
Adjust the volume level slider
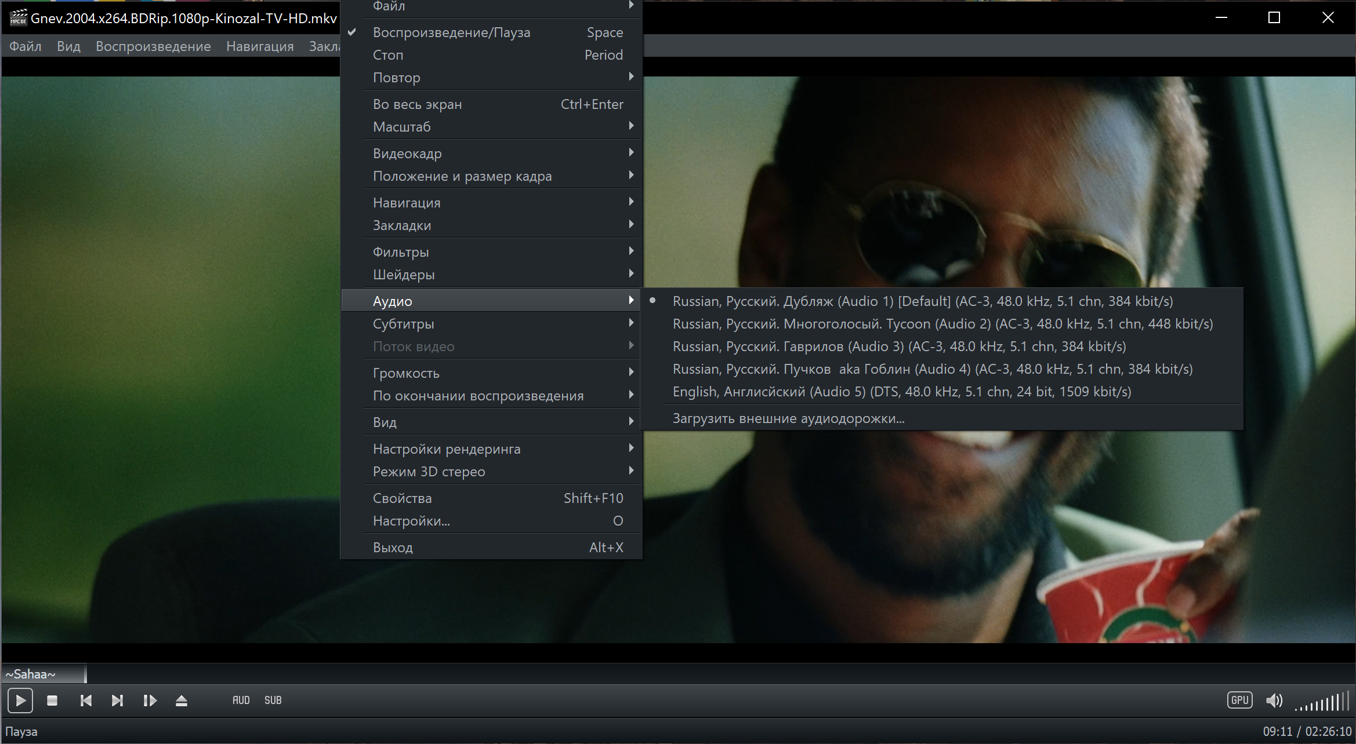pyautogui.click(x=1322, y=702)
